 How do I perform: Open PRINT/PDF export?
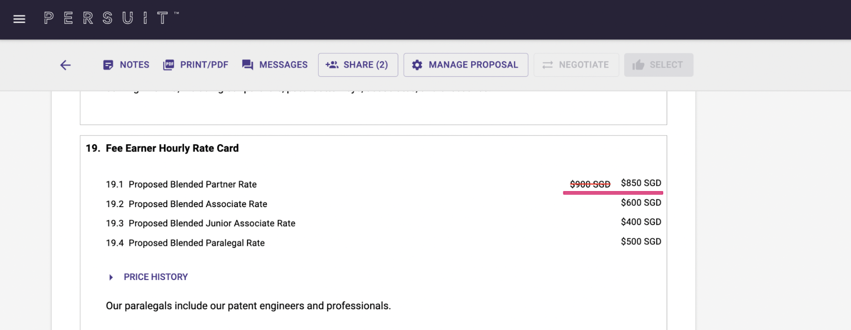pos(196,65)
